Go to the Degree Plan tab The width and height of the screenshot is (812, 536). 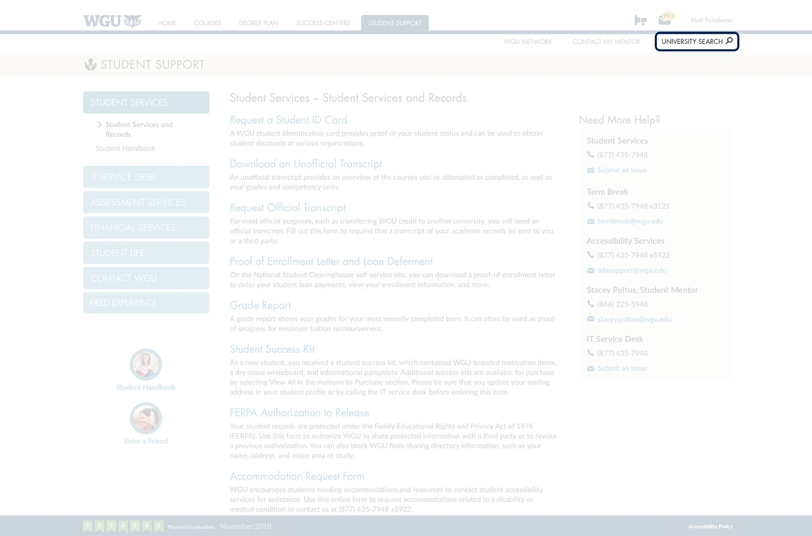(258, 23)
